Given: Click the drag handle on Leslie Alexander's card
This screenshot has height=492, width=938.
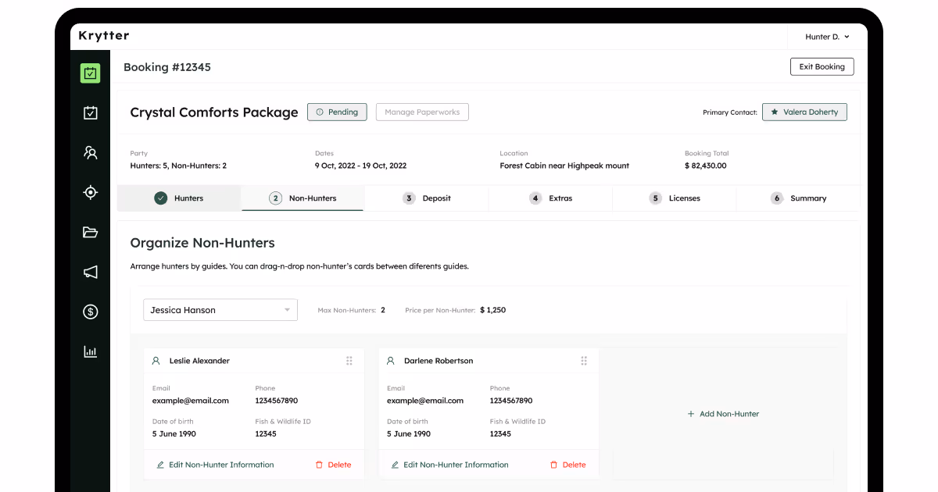Looking at the screenshot, I should pos(349,360).
